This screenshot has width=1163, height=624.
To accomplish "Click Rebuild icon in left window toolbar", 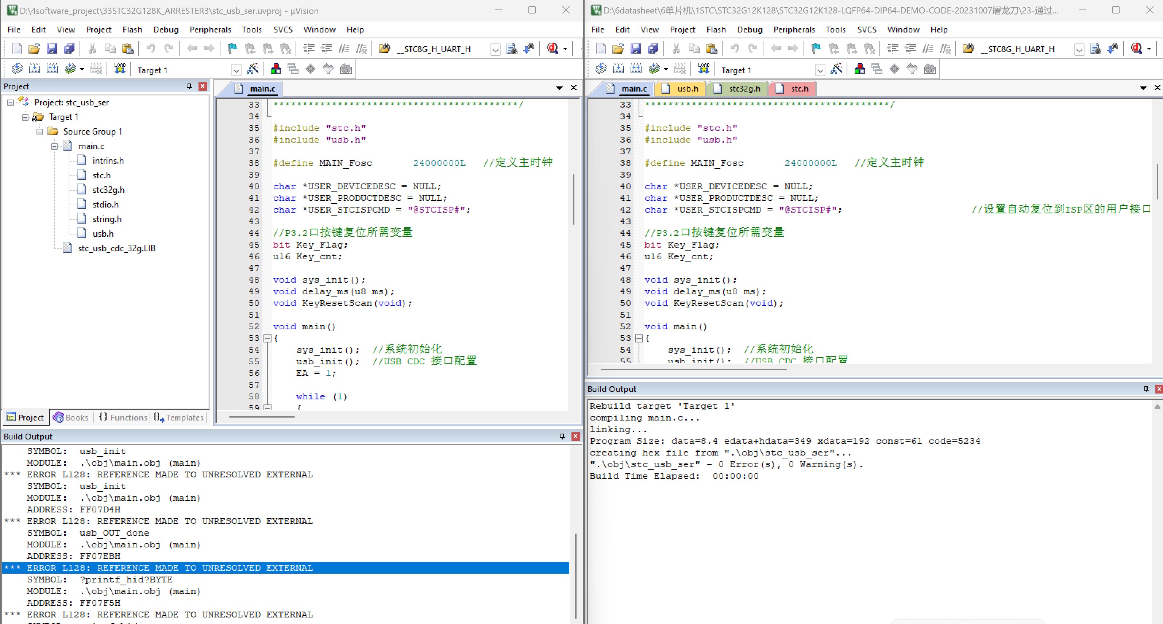I will [x=53, y=69].
